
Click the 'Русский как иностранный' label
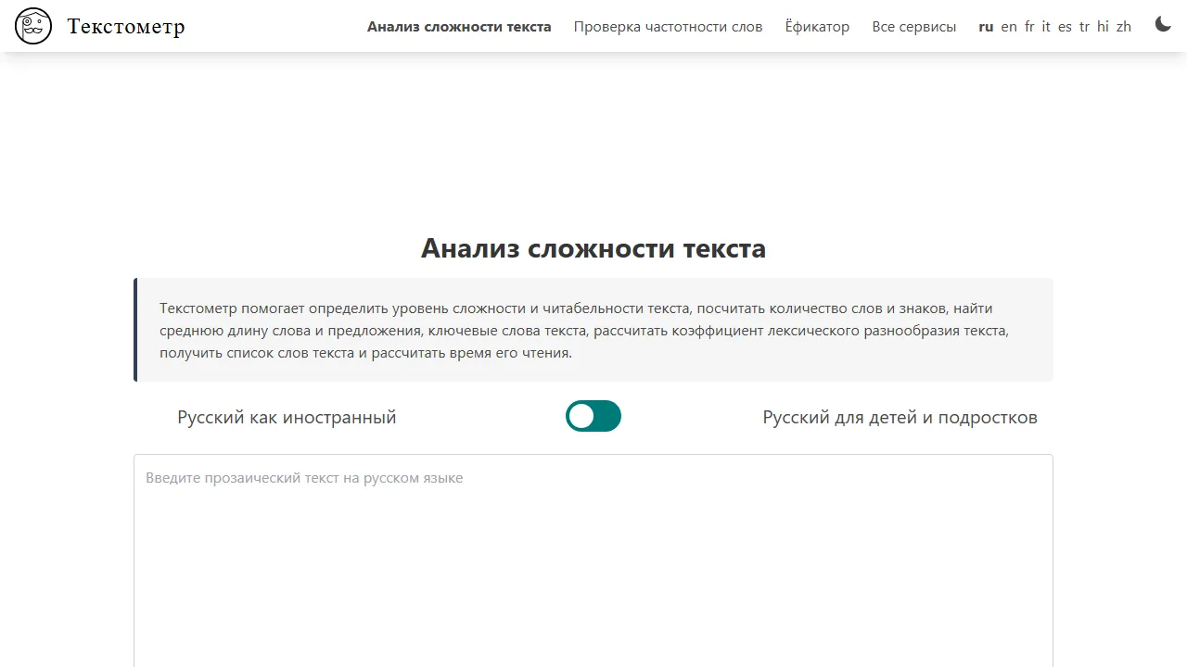pos(287,417)
